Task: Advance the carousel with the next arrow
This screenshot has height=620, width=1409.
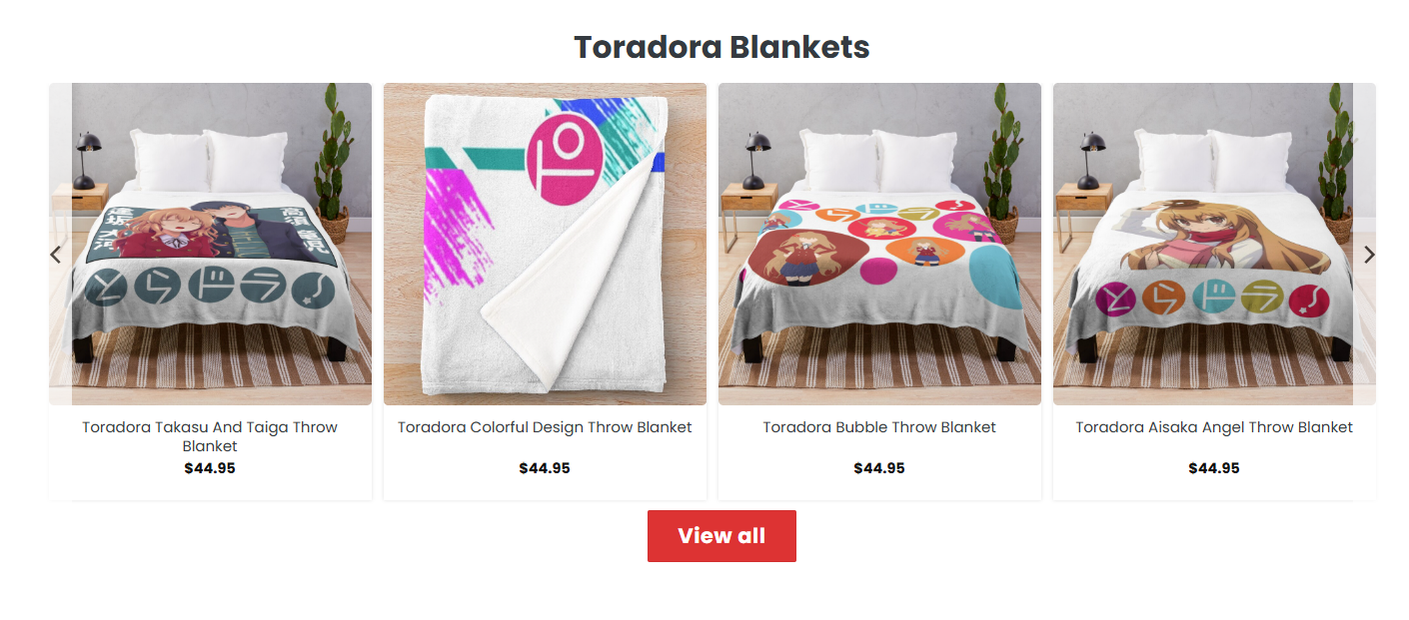Action: (1369, 255)
